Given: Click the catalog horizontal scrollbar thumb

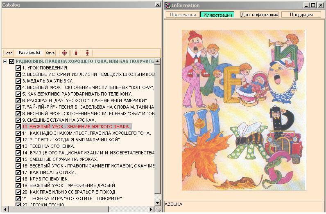Looking at the screenshot, I should click(x=59, y=209).
